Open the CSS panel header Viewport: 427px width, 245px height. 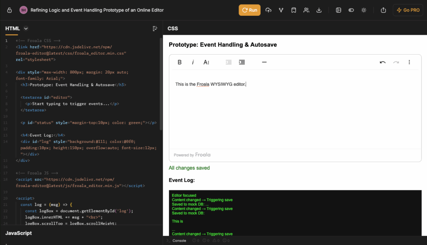[173, 29]
